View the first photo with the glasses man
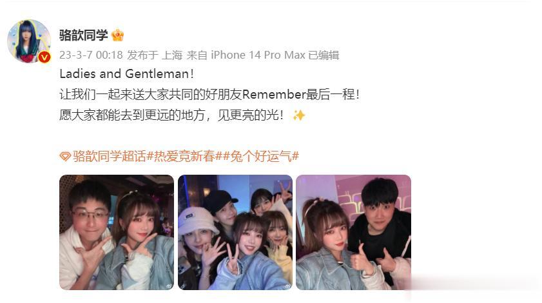The width and height of the screenshot is (542, 303). coord(117,232)
